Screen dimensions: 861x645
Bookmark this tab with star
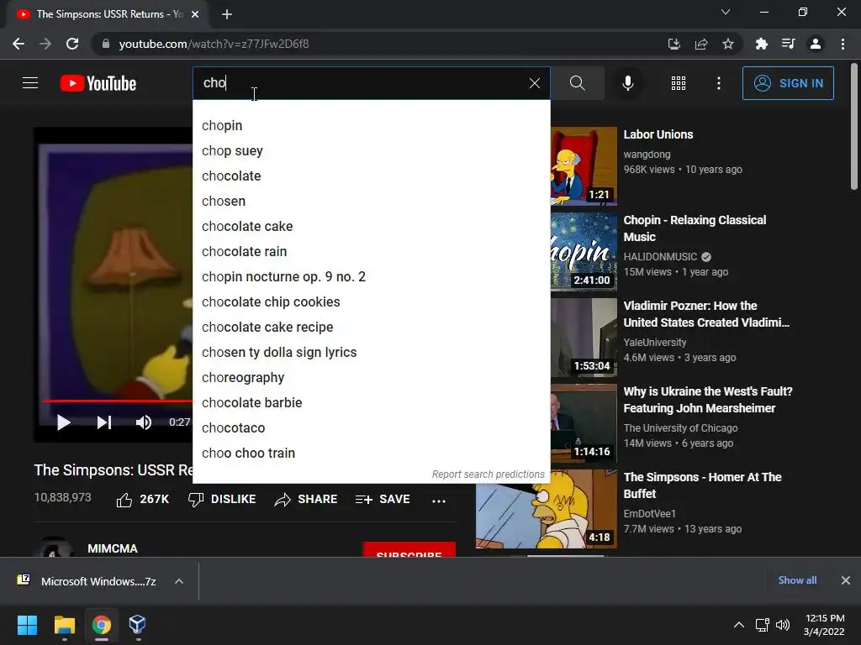coord(727,44)
